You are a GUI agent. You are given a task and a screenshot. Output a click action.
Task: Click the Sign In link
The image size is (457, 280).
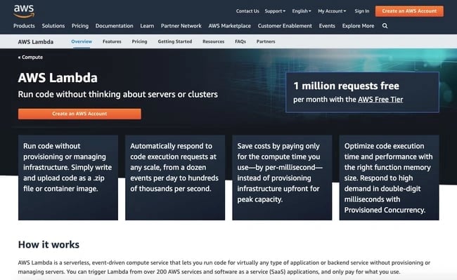click(361, 11)
